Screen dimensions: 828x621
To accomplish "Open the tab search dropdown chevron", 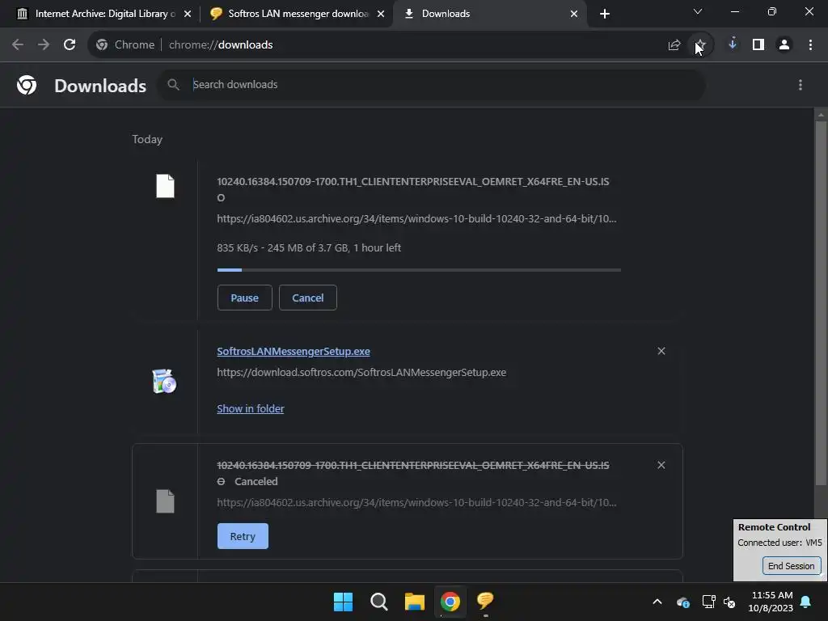I will 698,11.
